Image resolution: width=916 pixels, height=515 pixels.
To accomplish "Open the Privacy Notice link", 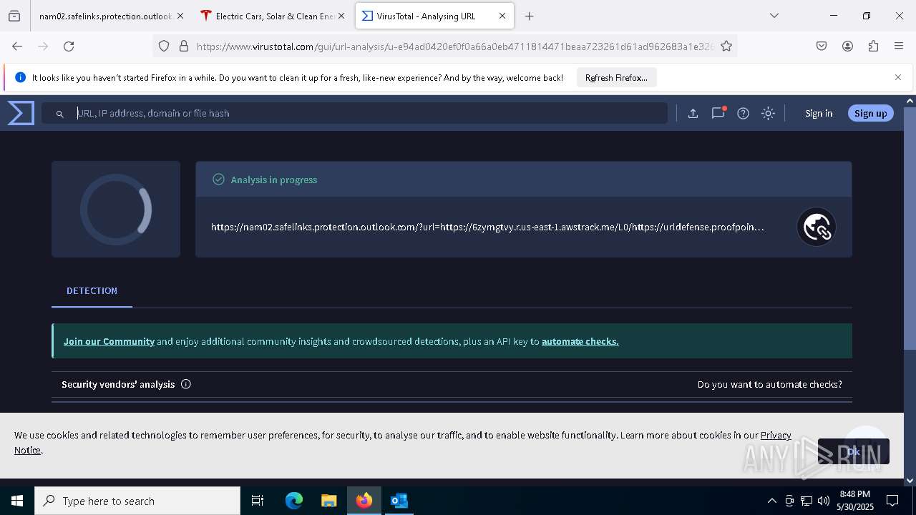I will 776,435.
